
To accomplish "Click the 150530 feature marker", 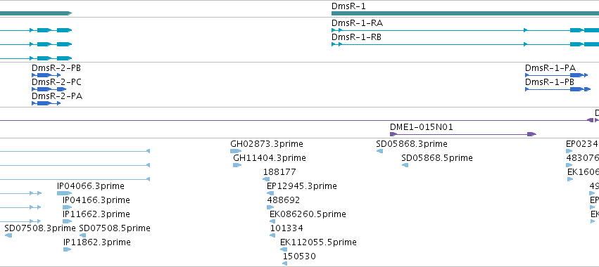I will [284, 263].
